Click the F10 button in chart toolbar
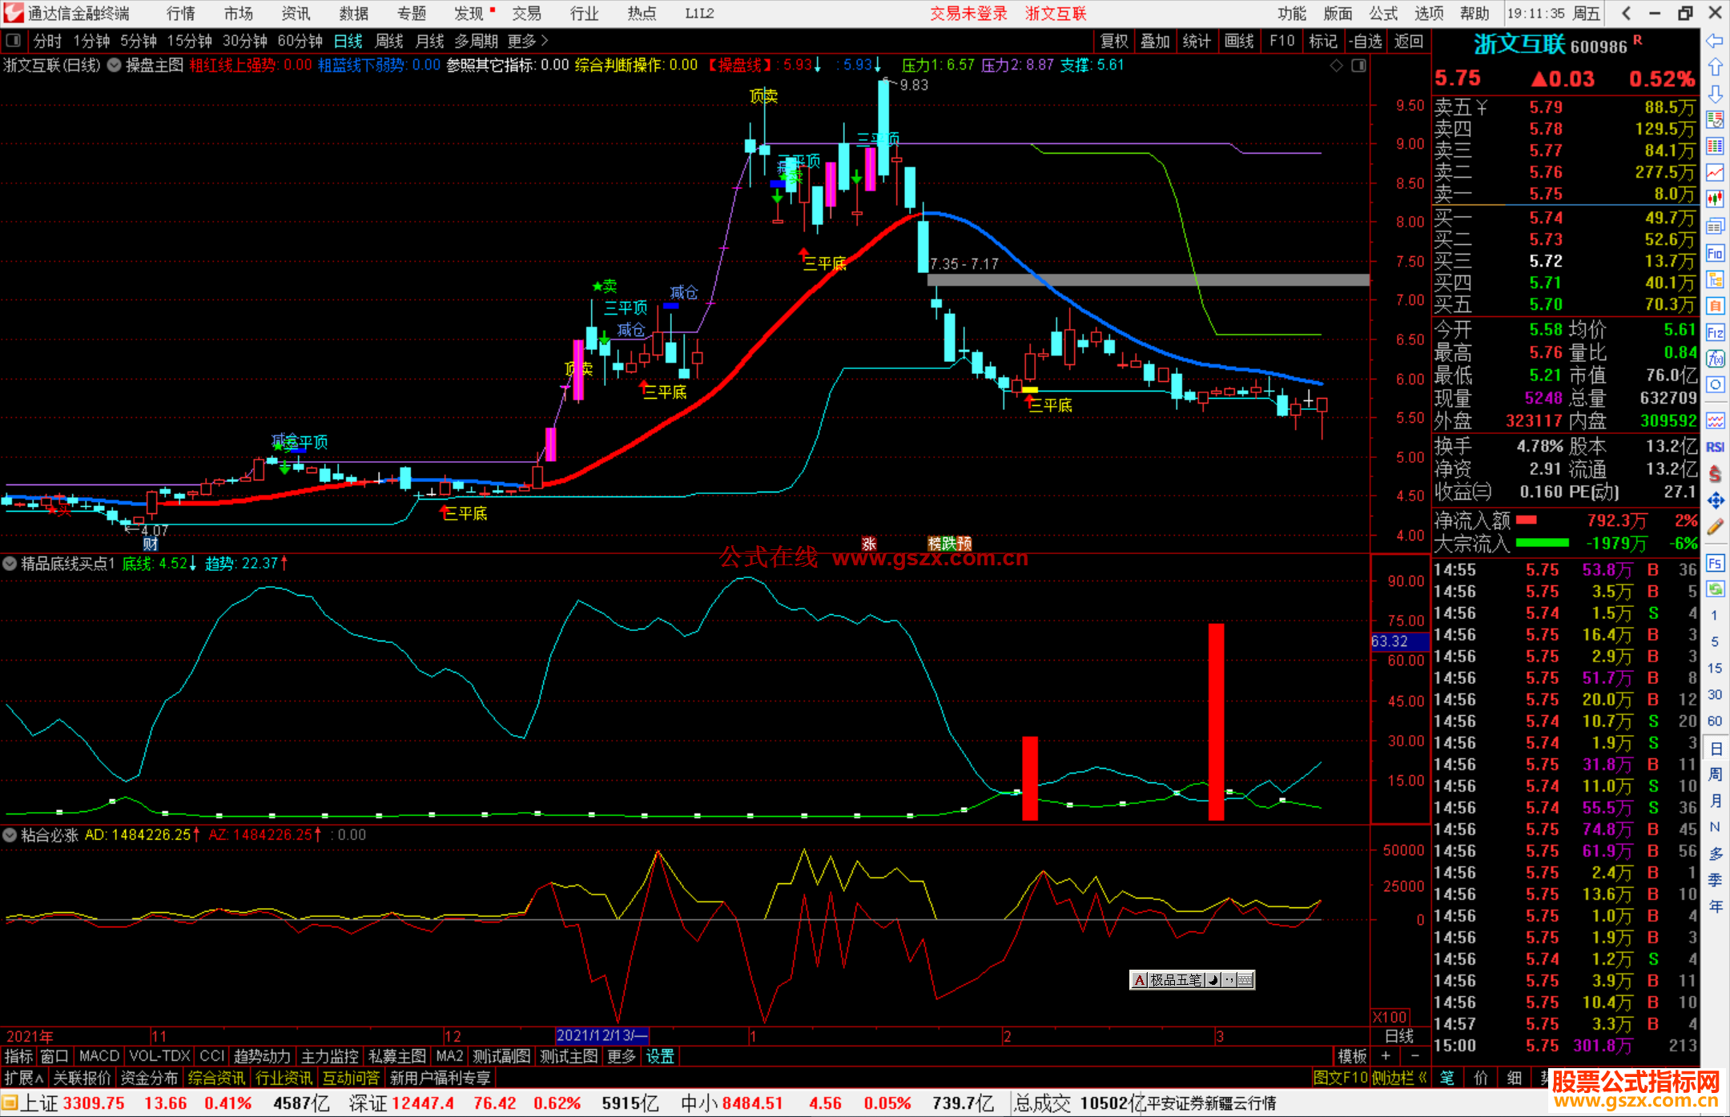Viewport: 1730px width, 1117px height. 1281,41
